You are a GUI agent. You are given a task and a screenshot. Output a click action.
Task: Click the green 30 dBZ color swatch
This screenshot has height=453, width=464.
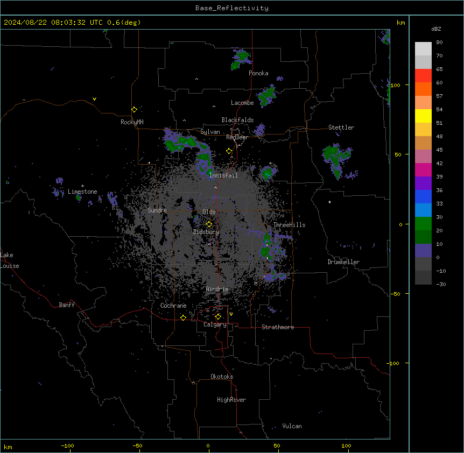pos(423,224)
